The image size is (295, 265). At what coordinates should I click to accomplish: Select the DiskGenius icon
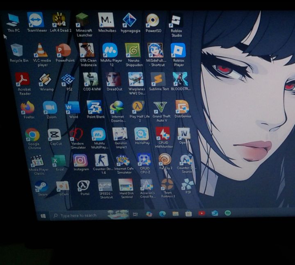(x=182, y=109)
